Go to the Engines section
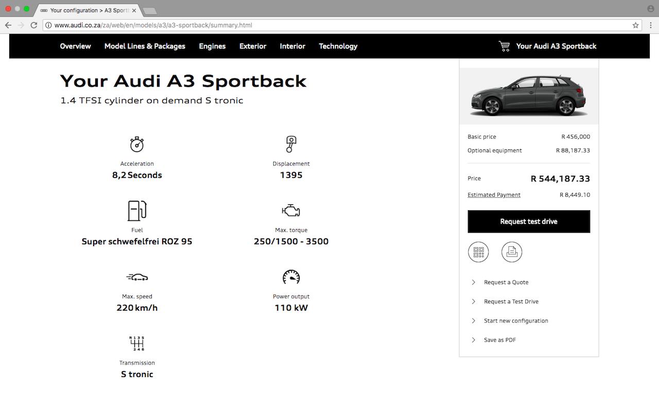Screen dimensions: 659x412 coord(212,46)
